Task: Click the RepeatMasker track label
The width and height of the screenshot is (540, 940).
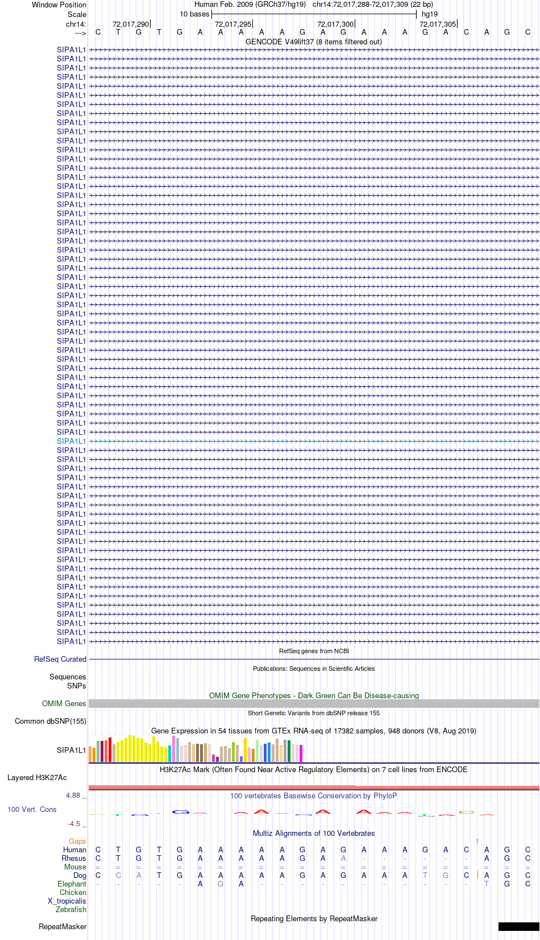Action: [x=63, y=926]
